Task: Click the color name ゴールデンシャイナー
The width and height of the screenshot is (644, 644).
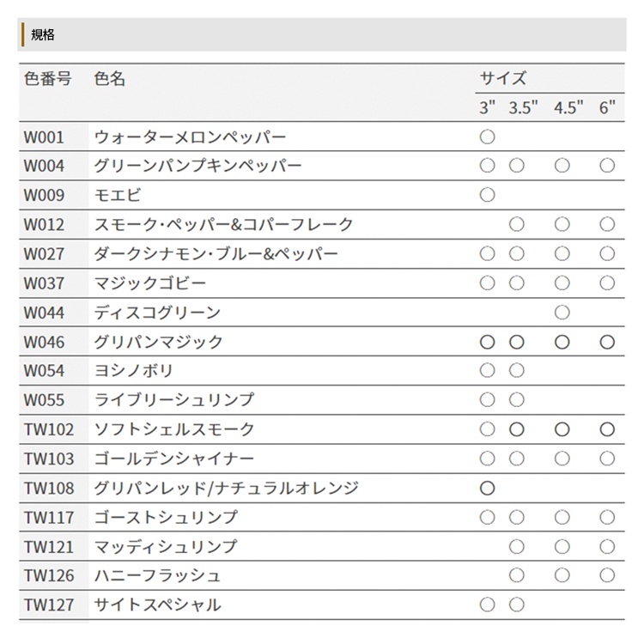Action: [x=174, y=459]
